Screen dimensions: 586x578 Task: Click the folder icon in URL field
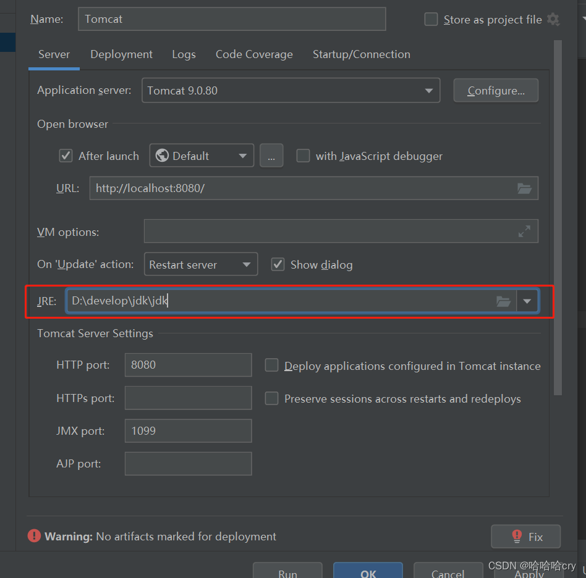524,188
